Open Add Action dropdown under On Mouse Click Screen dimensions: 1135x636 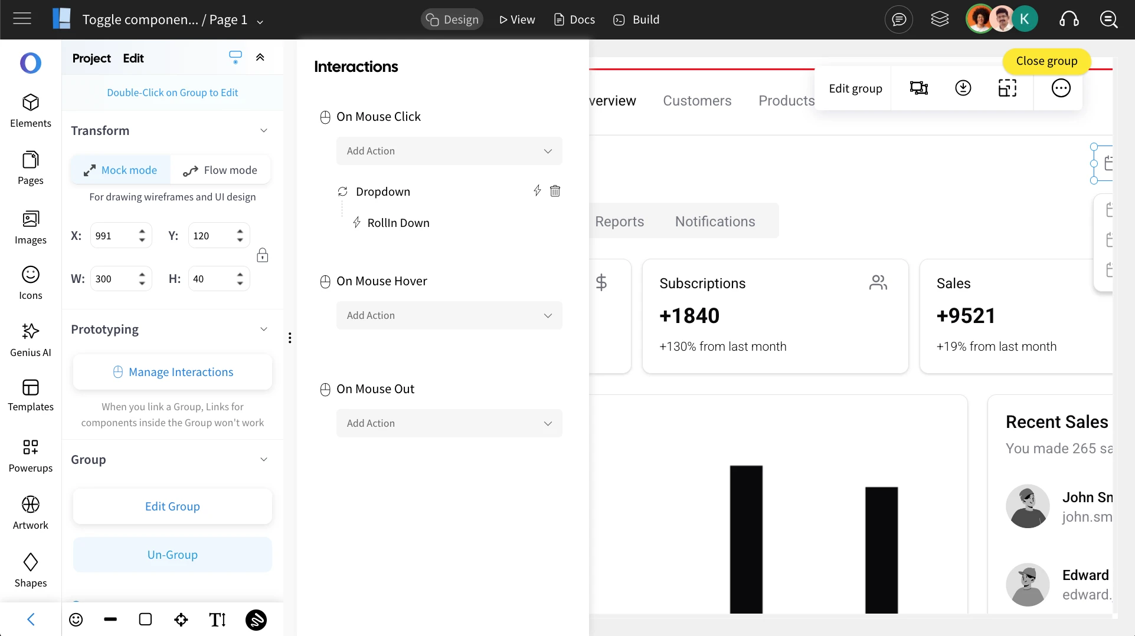449,151
